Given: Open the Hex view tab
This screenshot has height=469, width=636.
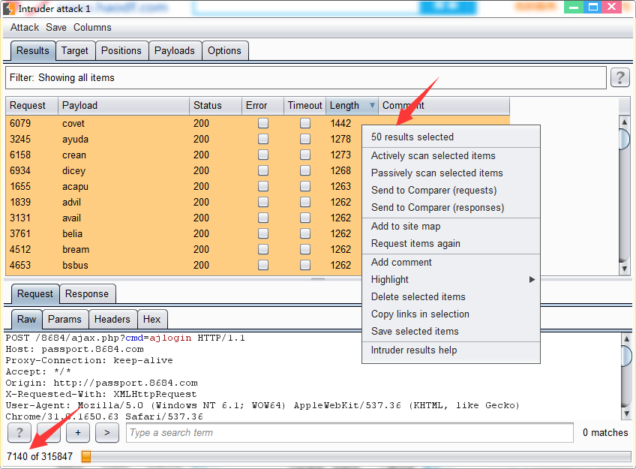Looking at the screenshot, I should coord(151,319).
